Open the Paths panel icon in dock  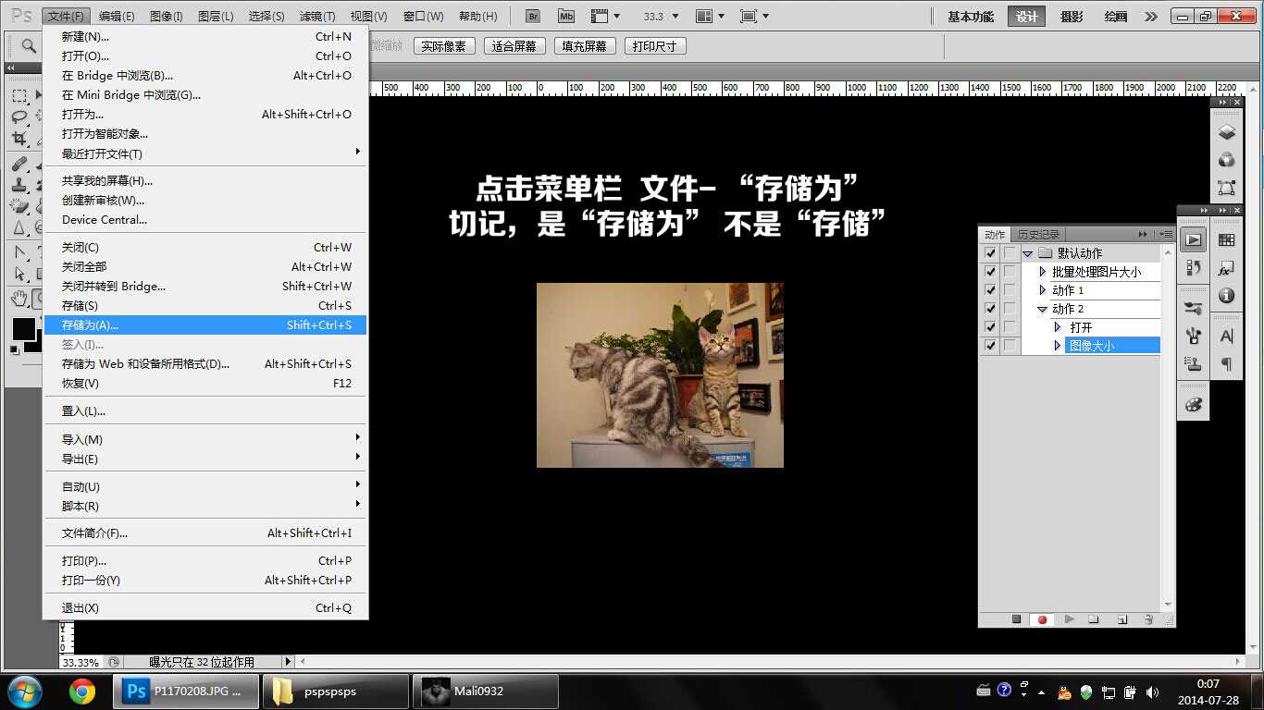tap(1226, 188)
